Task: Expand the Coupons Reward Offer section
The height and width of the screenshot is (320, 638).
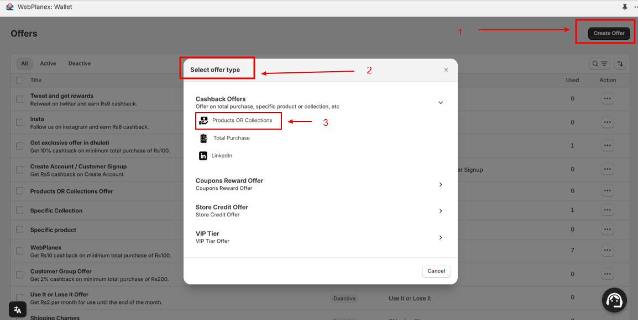Action: click(441, 184)
